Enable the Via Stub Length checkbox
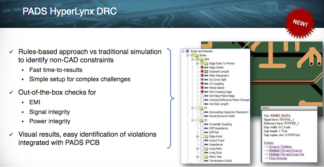This screenshot has width=324, height=167. 202,104
